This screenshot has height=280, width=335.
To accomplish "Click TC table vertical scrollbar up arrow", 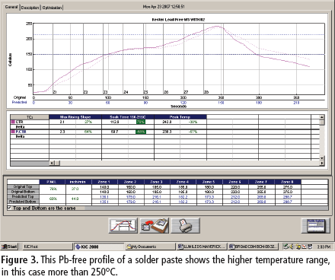I will coord(321,117).
